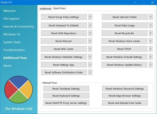Click Reset and Rebuild Font Cache button

tap(125, 103)
